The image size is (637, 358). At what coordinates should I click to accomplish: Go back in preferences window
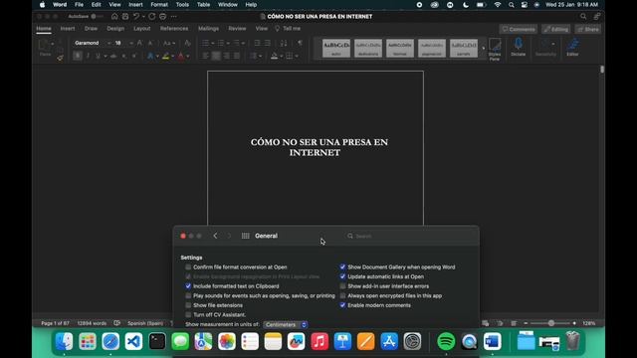tap(215, 236)
